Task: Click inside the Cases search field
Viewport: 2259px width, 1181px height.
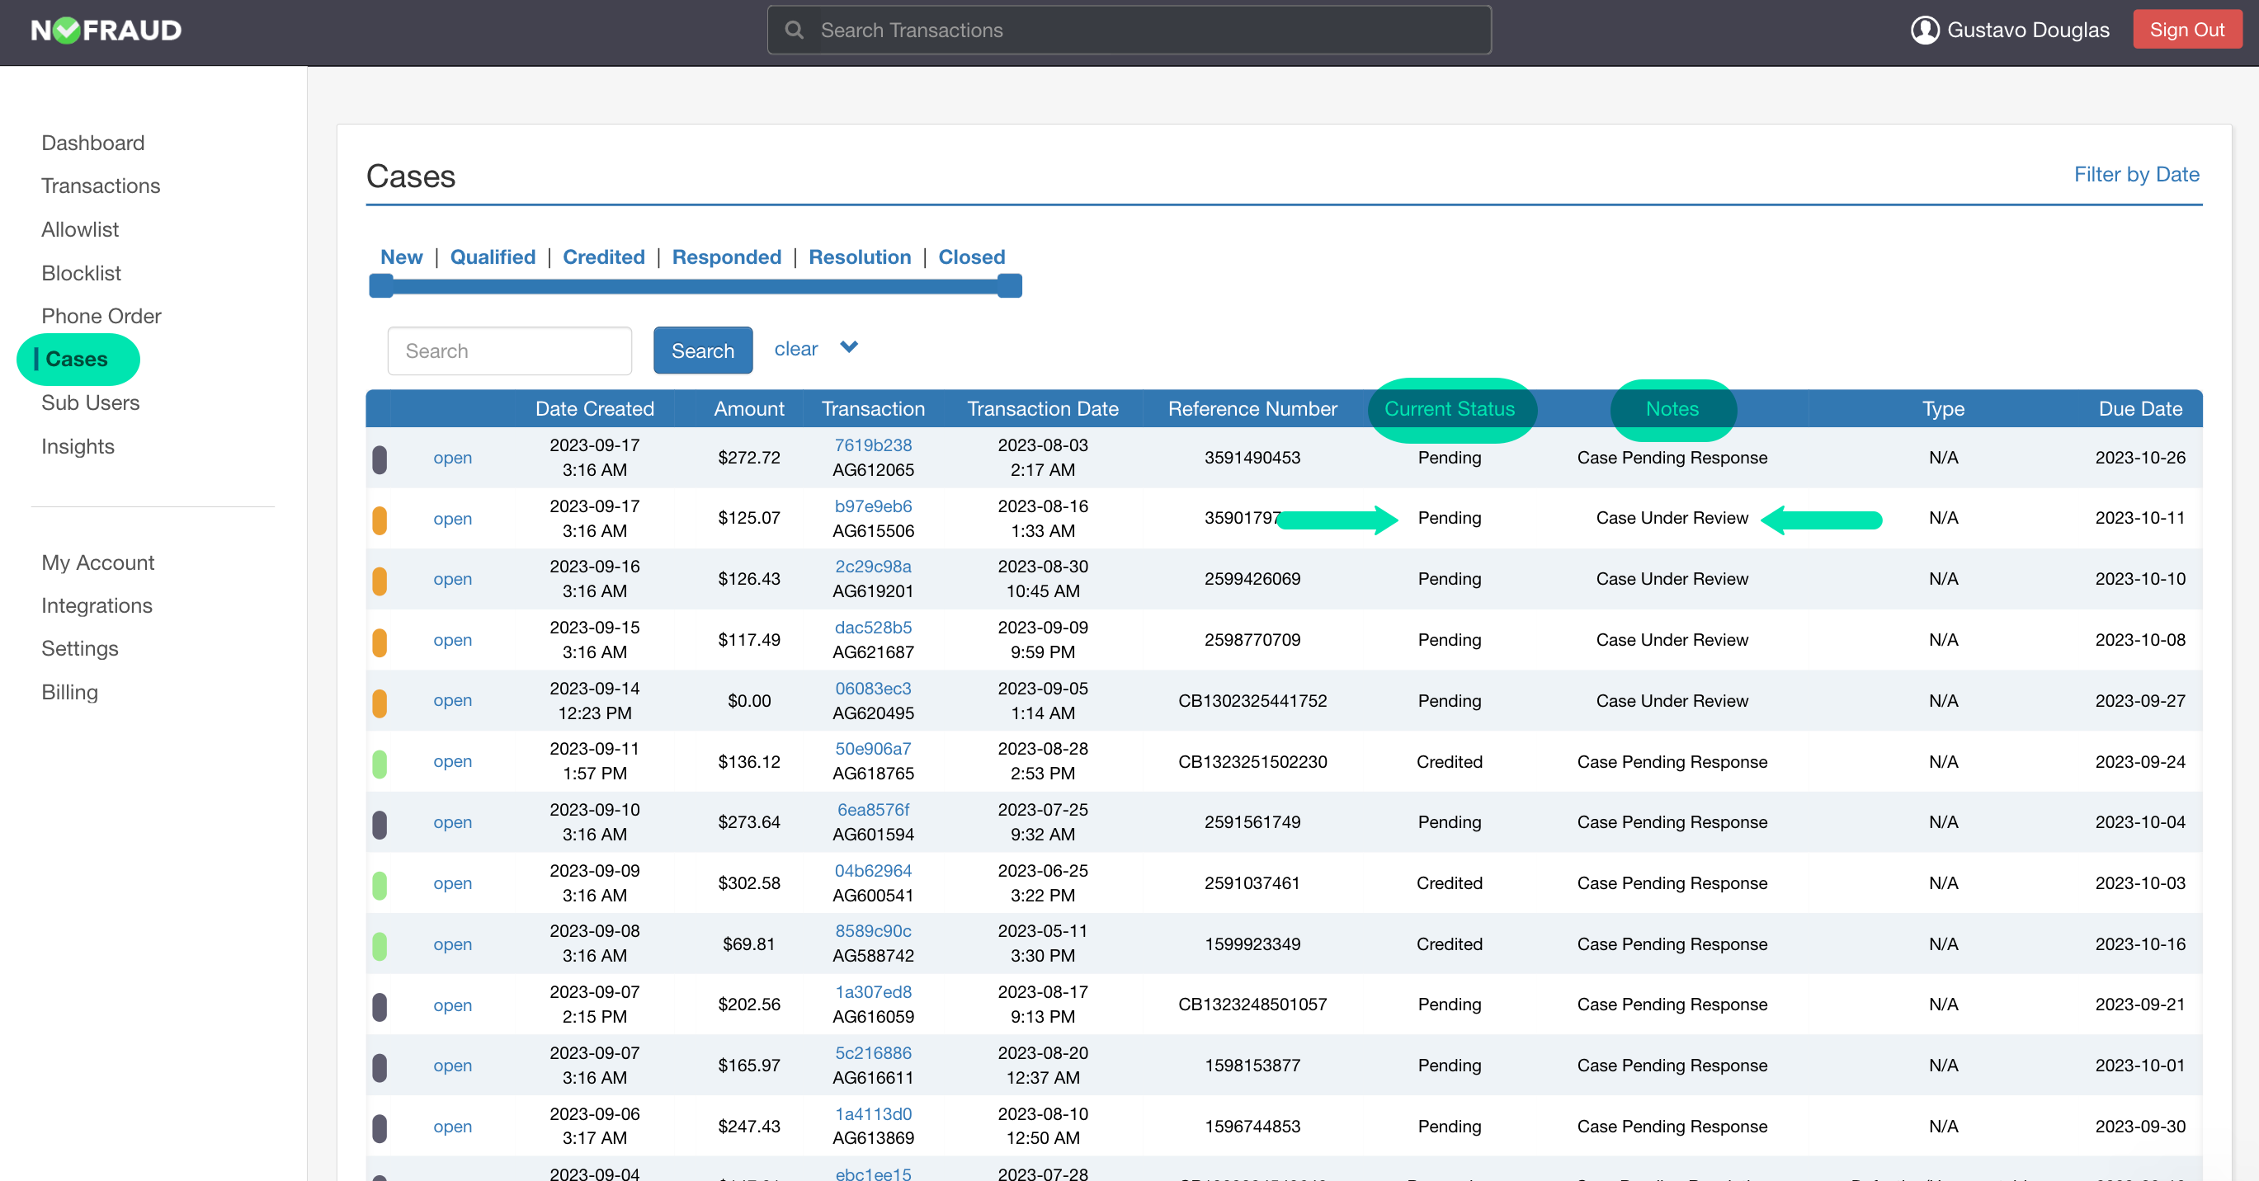Action: (x=510, y=350)
